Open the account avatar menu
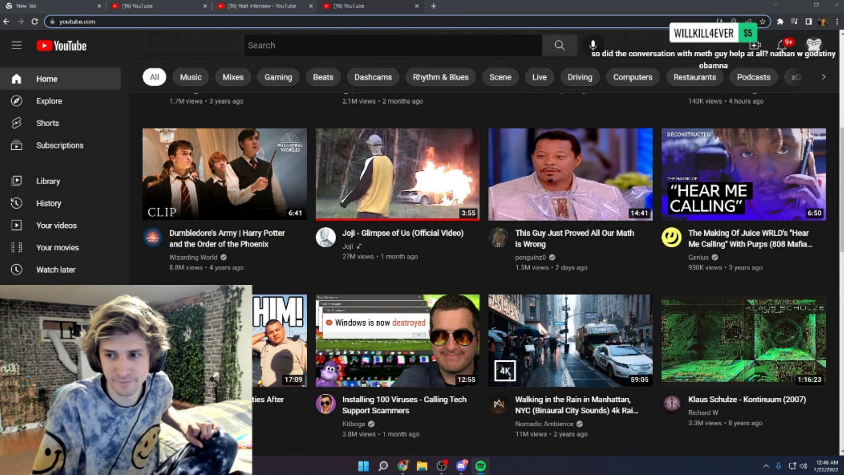The width and height of the screenshot is (844, 475). click(814, 44)
